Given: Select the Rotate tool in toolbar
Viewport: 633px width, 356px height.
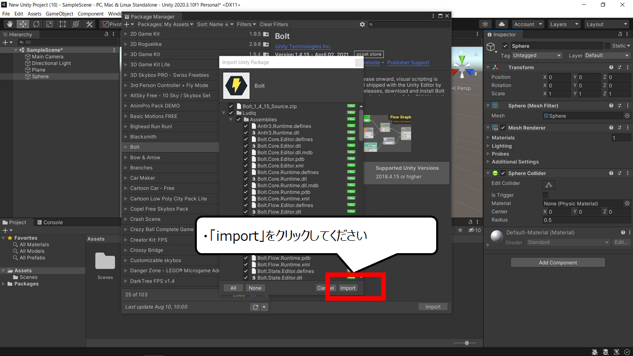Looking at the screenshot, I should pyautogui.click(x=36, y=24).
